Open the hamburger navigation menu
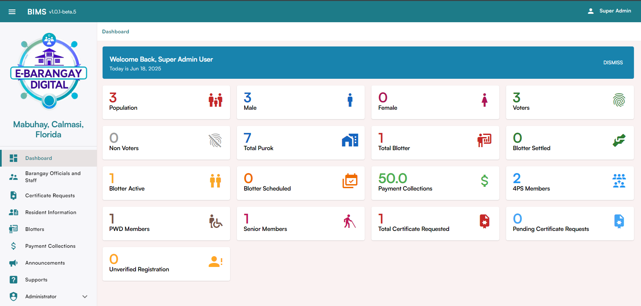Screen dimensions: 641x306 coord(12,12)
